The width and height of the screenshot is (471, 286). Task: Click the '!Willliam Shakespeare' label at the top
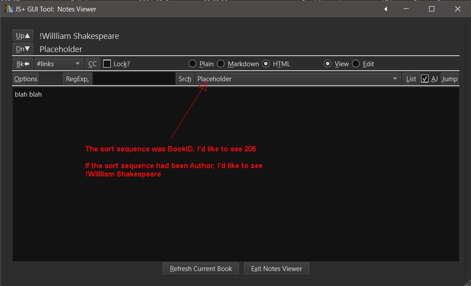coord(79,36)
